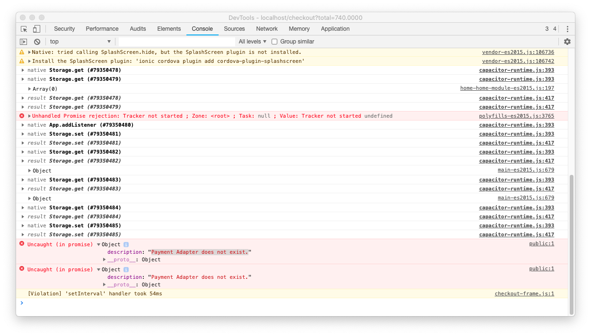591x336 pixels.
Task: Open the top context dropdown
Action: (x=80, y=42)
